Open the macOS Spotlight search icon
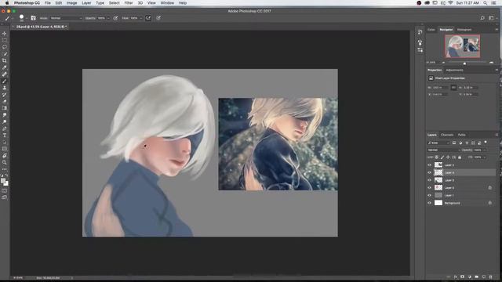The height and width of the screenshot is (282, 502). coord(486,3)
